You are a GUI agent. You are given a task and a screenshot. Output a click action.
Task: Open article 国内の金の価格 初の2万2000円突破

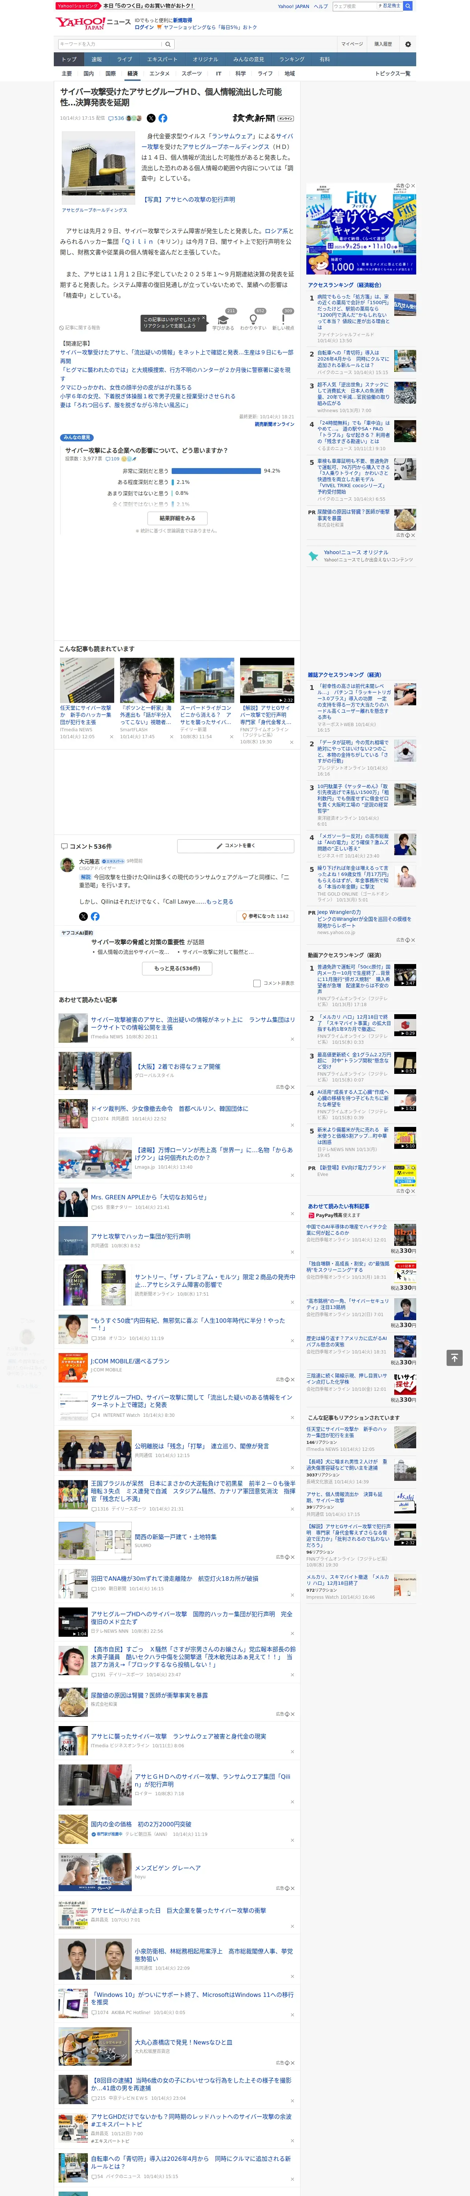click(142, 1823)
